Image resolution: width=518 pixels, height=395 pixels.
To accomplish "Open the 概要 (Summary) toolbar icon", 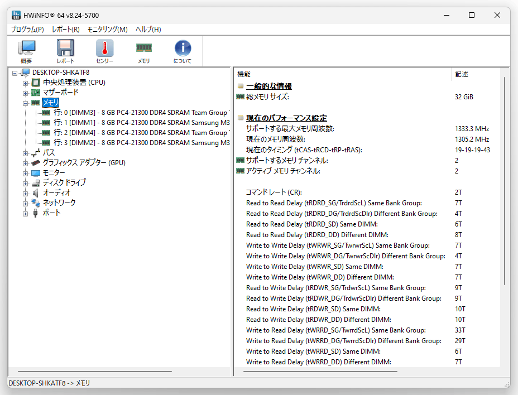I will click(26, 51).
